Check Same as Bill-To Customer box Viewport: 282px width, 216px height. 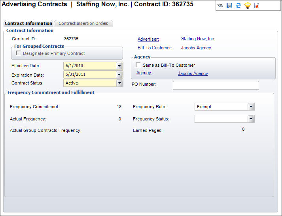point(138,65)
